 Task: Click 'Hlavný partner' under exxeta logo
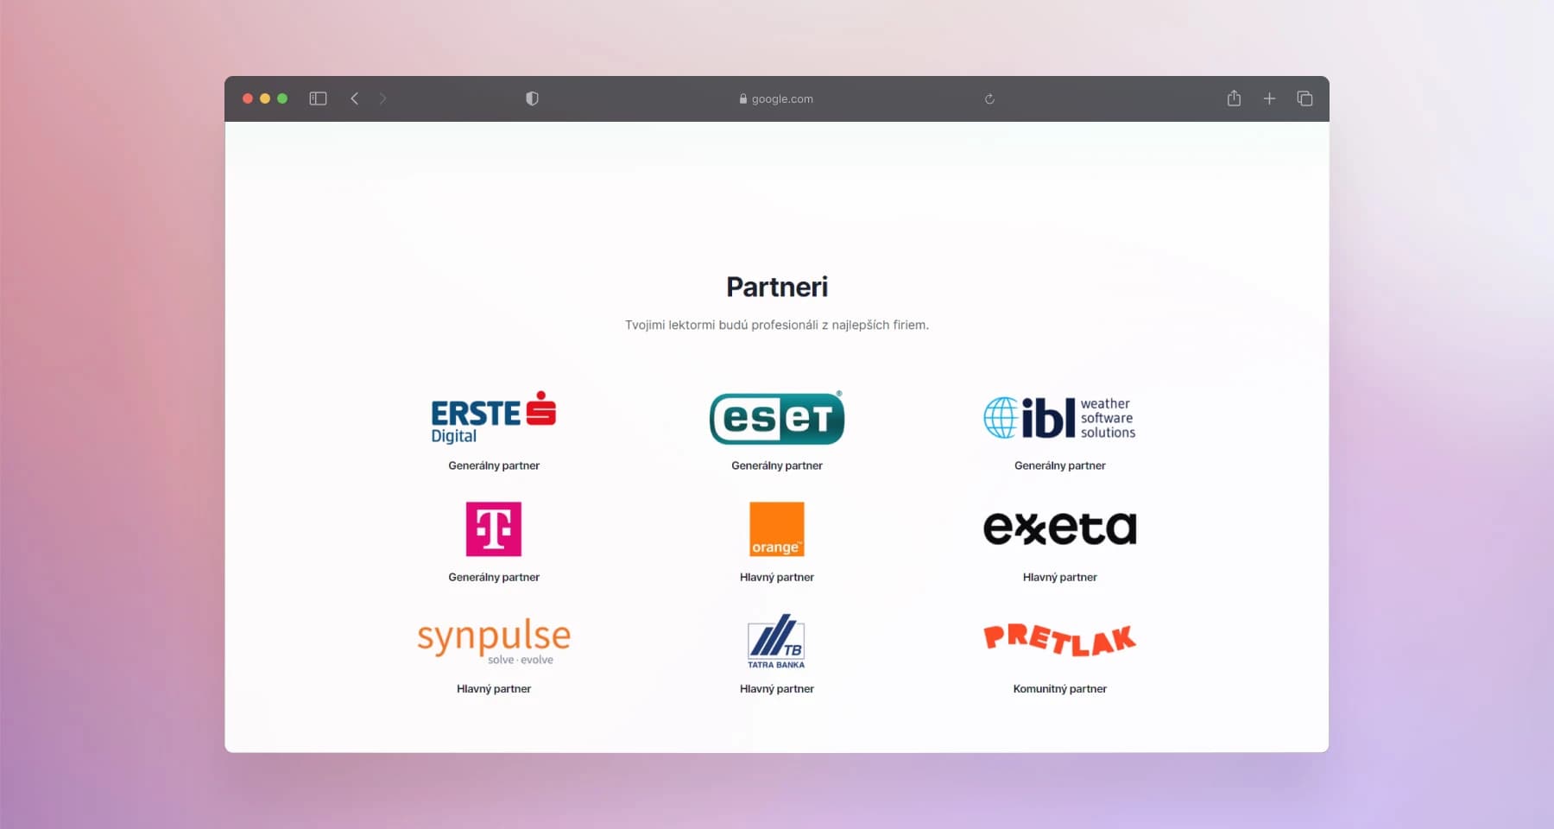[x=1059, y=577]
